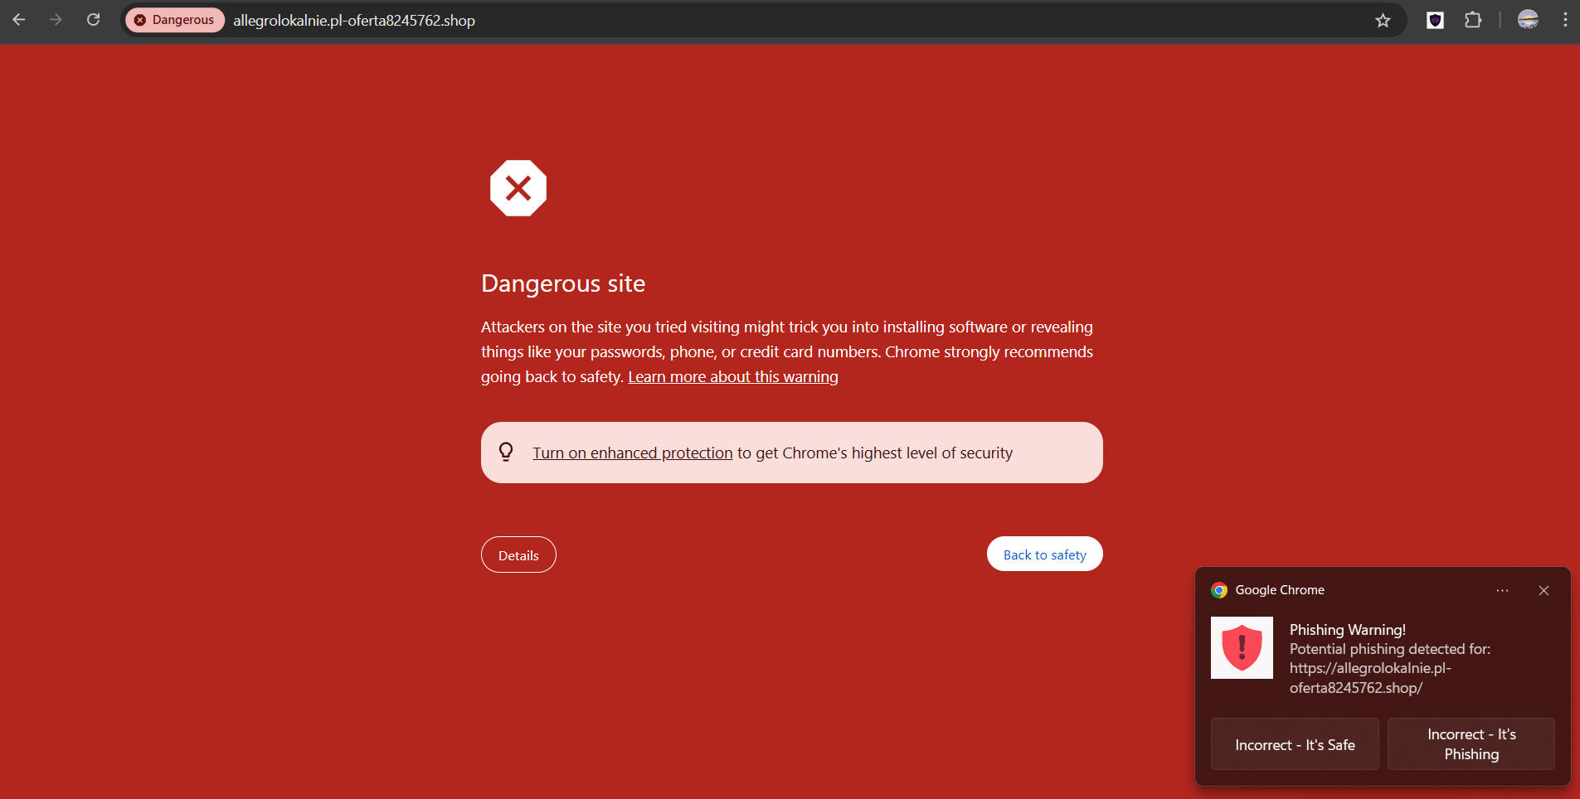Click the Google Chrome logo in notification
The height and width of the screenshot is (799, 1580).
1219,590
